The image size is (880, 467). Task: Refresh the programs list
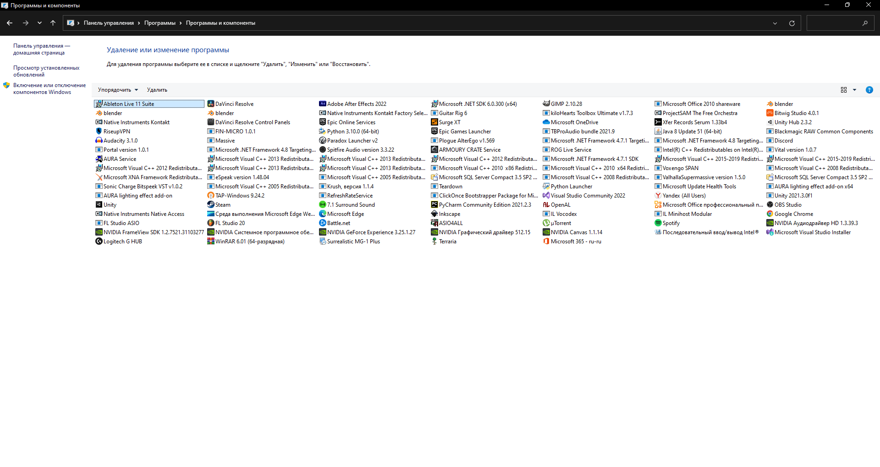792,23
